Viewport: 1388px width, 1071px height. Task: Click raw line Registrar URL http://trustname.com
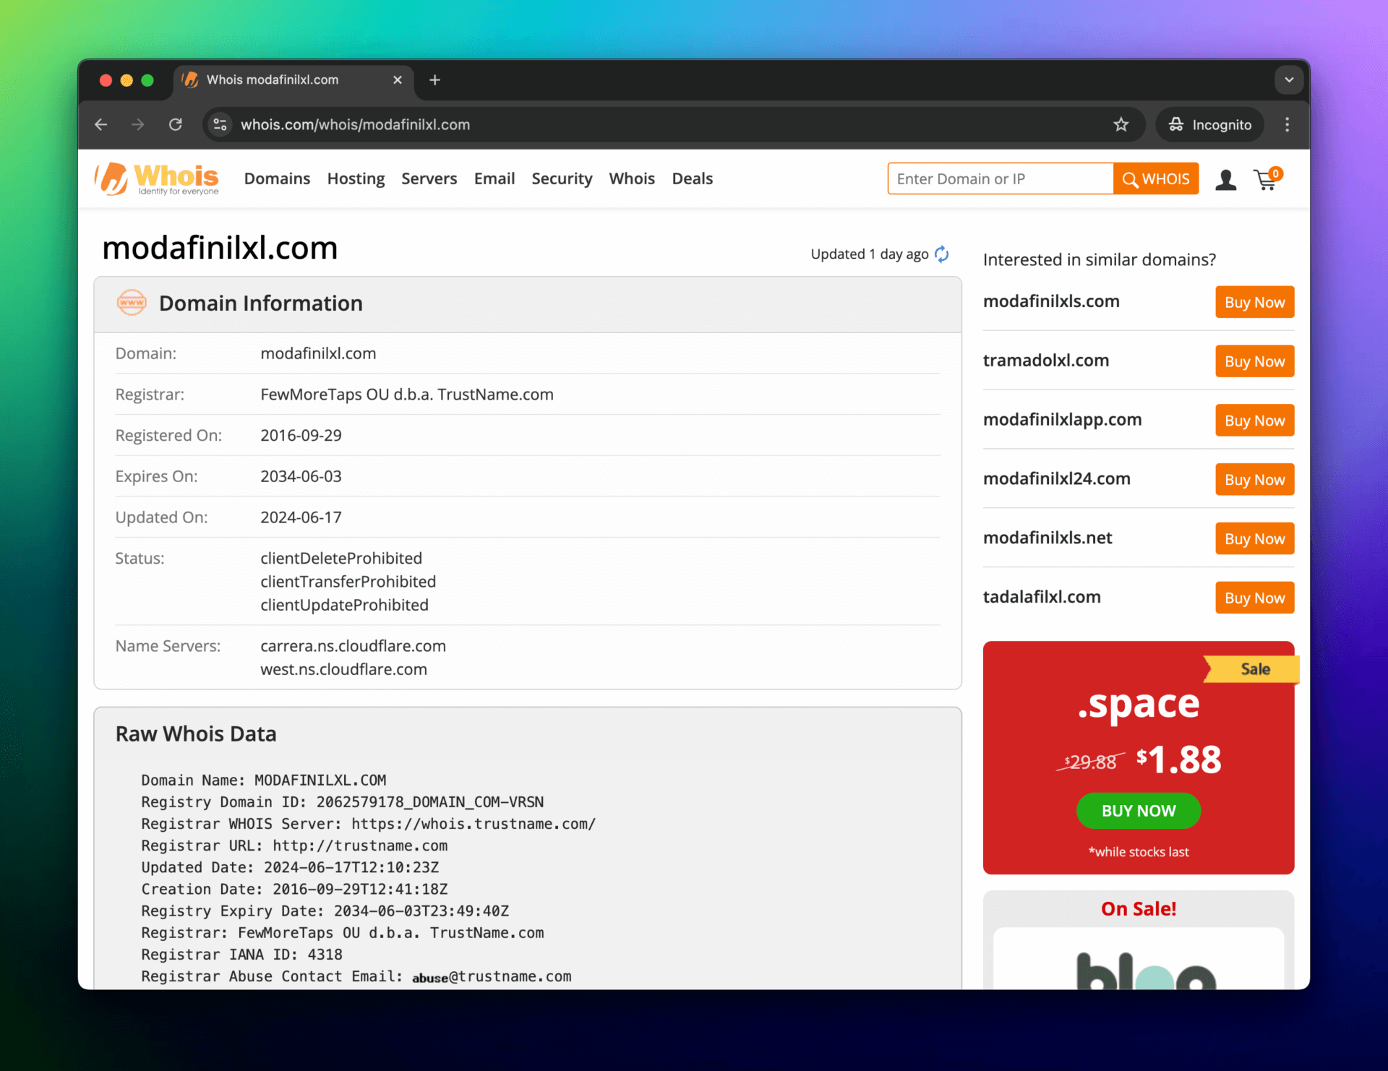click(294, 846)
